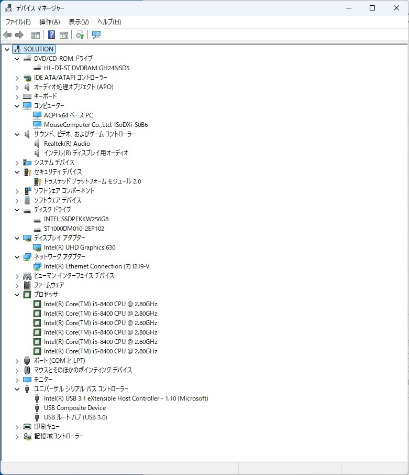The image size is (409, 475).
Task: Select ST1000DM010-2EP102 disk
Action: (74, 229)
